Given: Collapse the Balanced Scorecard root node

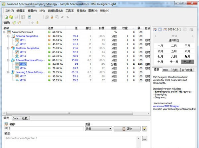Looking at the screenshot, I should 4,32.
